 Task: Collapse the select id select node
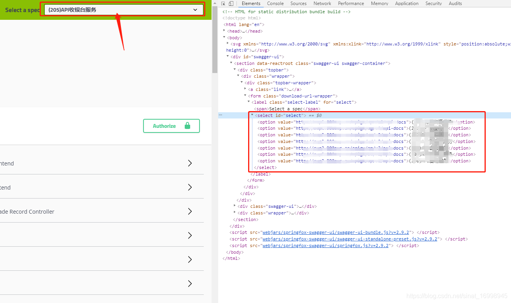[x=252, y=115]
